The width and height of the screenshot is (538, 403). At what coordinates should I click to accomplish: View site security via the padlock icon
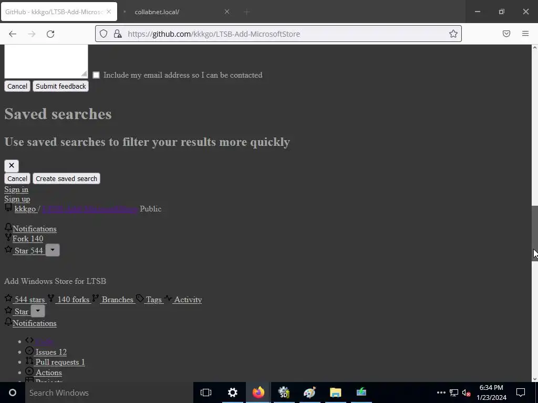118,34
